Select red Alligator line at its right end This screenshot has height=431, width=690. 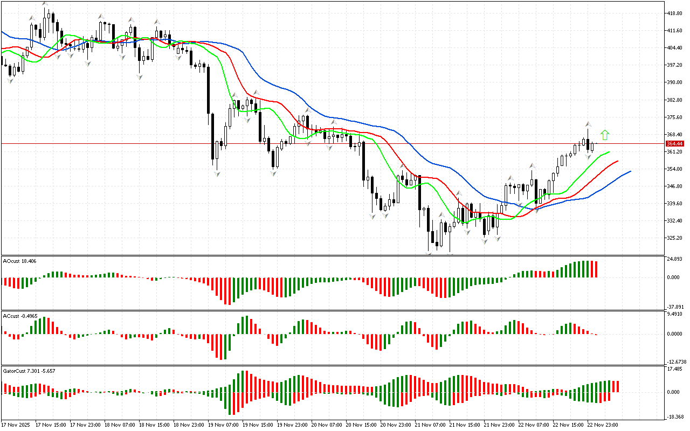tap(617, 161)
